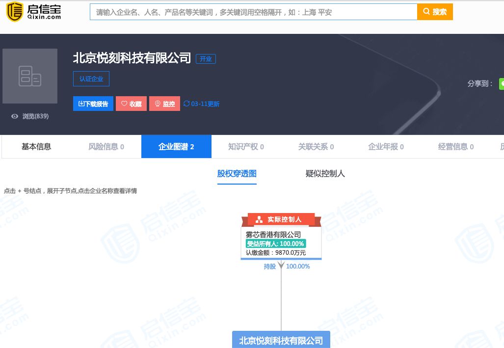Click the search box for company keywords
The width and height of the screenshot is (504, 348).
[253, 12]
